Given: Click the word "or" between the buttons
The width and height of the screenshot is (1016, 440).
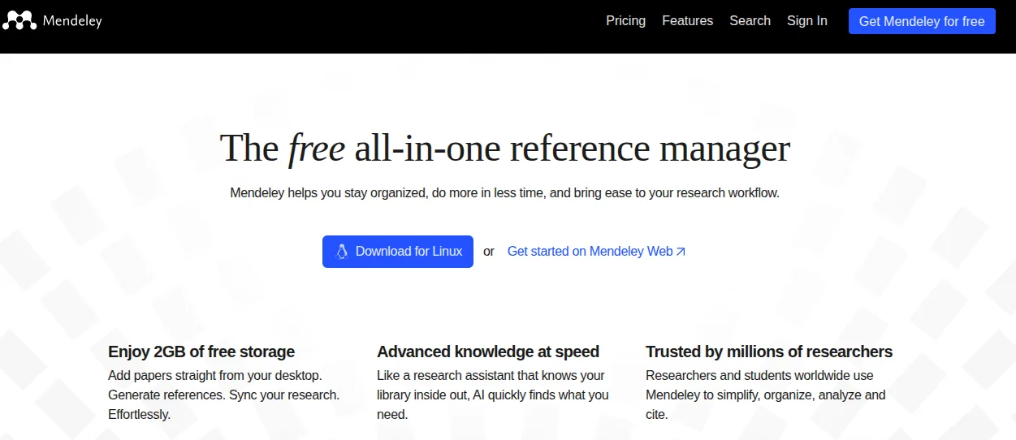Looking at the screenshot, I should pyautogui.click(x=489, y=252).
